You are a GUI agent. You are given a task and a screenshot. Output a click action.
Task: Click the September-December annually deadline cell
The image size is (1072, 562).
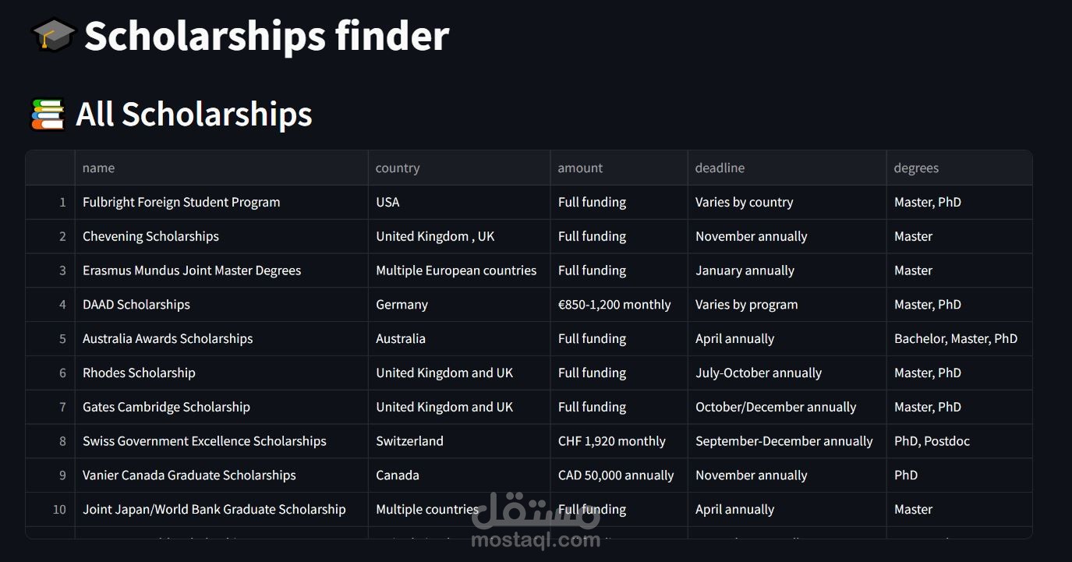787,441
